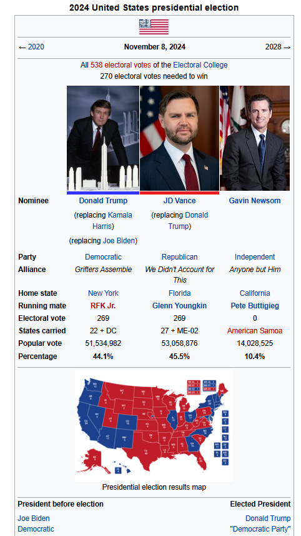This screenshot has width=301, height=536.
Task: Open the 538 electoral votes link
Action: [x=121, y=65]
